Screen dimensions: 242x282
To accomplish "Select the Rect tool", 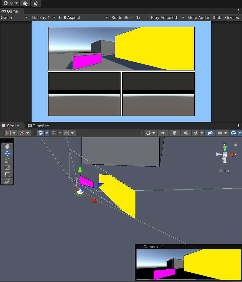I will coord(7,174).
